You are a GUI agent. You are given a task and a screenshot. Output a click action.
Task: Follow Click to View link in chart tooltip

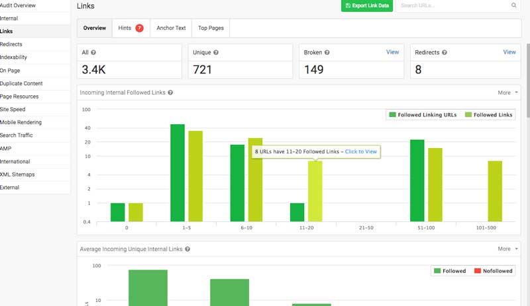pyautogui.click(x=360, y=152)
